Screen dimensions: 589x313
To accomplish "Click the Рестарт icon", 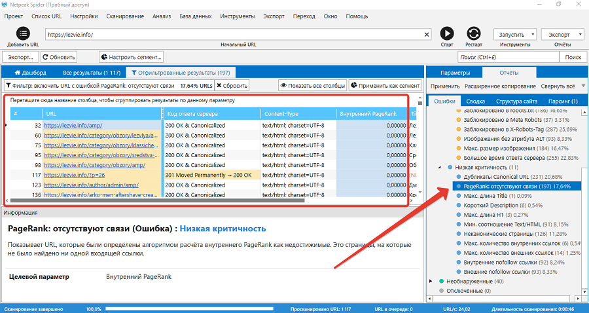I will pos(473,33).
